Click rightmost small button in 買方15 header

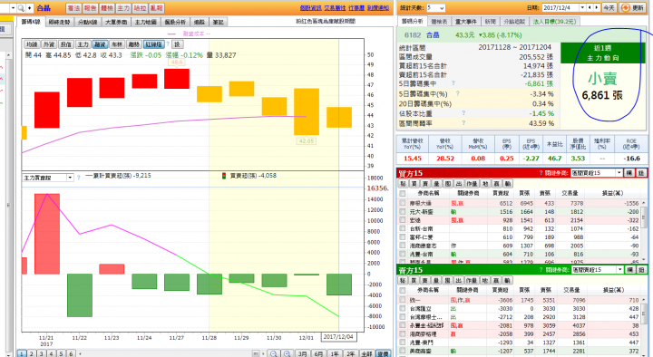click(x=641, y=173)
